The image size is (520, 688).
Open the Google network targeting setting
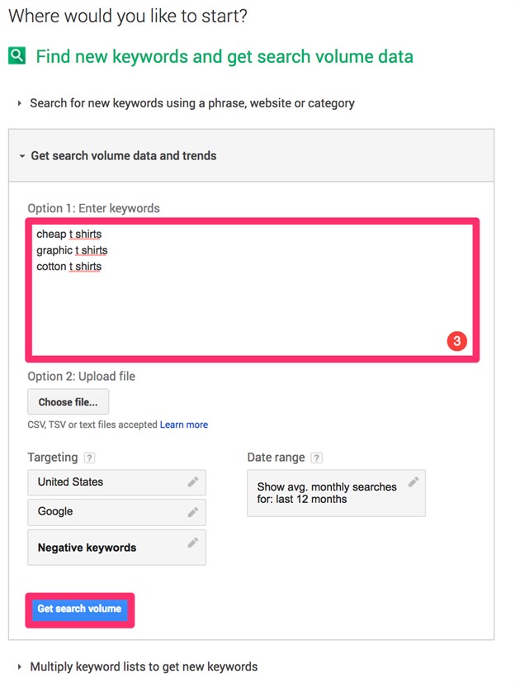(x=107, y=512)
